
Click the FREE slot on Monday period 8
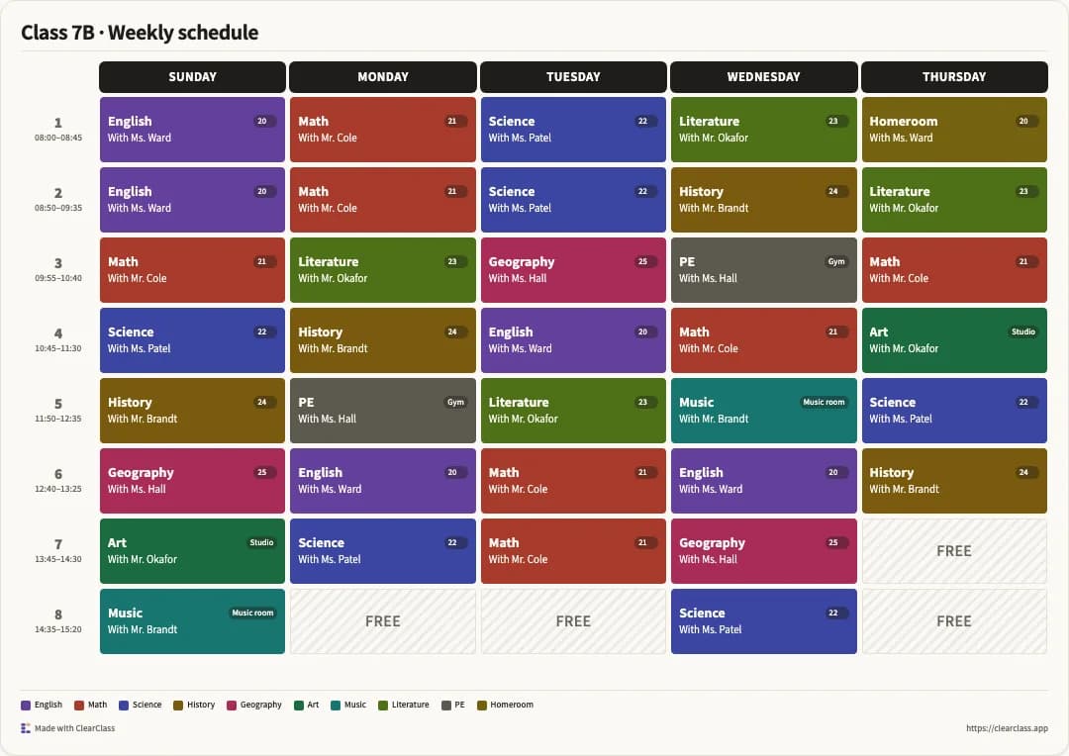point(382,621)
